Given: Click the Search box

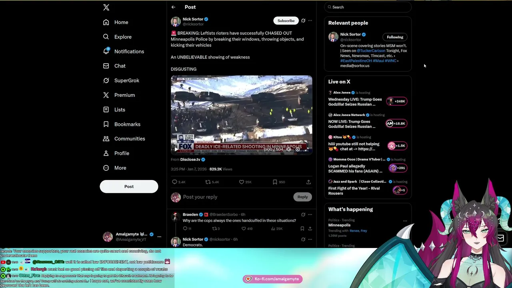Looking at the screenshot, I should (368, 7).
